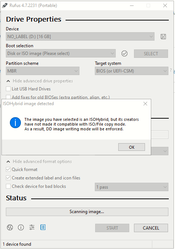Click the '1 device found' status text
This screenshot has height=249, width=175.
click(17, 244)
